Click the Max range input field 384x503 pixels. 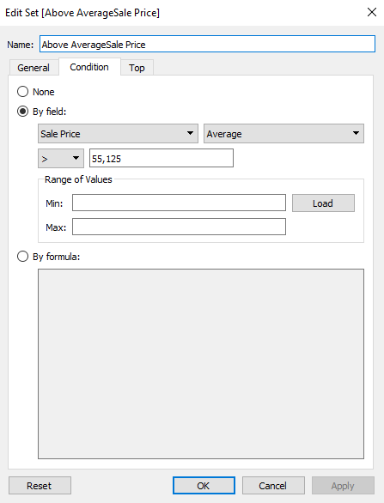(179, 227)
